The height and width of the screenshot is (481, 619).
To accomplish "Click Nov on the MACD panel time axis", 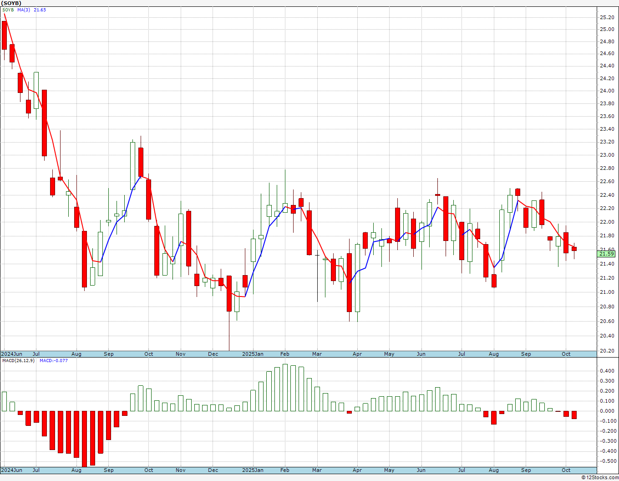I will [x=181, y=470].
